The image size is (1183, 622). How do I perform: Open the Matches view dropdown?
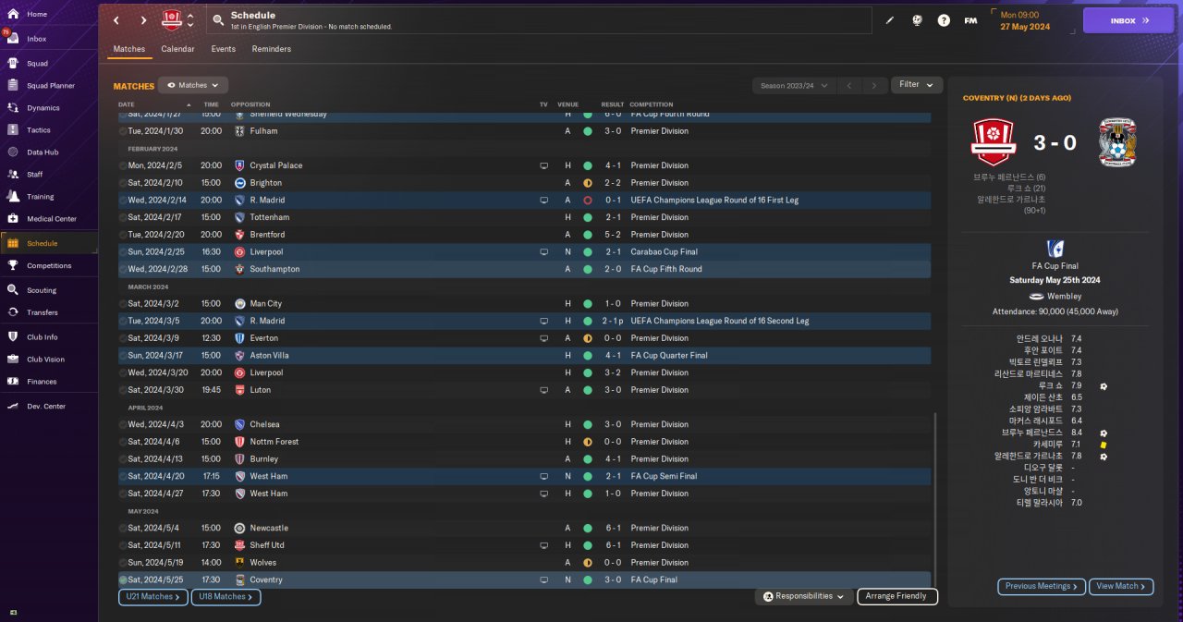tap(193, 85)
